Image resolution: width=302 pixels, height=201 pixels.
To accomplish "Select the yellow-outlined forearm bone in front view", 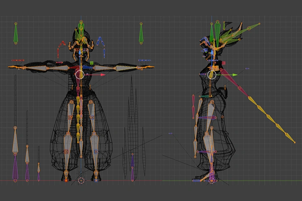I will (126, 68).
